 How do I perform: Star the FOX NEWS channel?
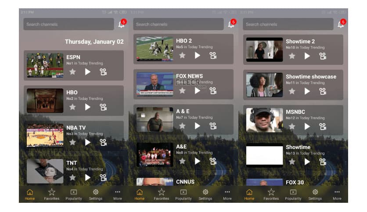click(182, 91)
